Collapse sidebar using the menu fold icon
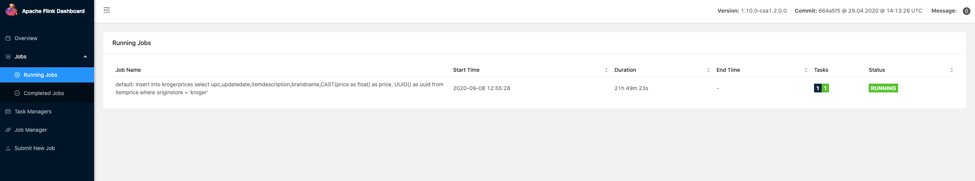The height and width of the screenshot is (181, 975). coord(107,10)
